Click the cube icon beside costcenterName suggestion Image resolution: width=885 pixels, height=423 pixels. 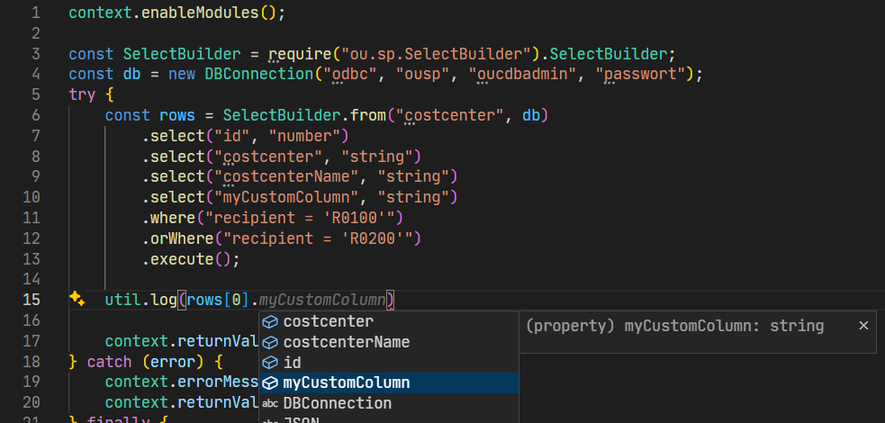tap(271, 342)
